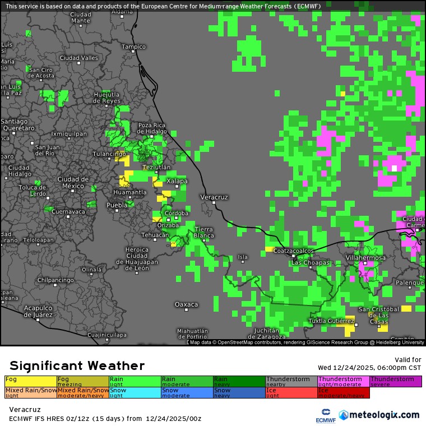This screenshot has width=426, height=426.
Task: Click the Xalapa city marker
Action: [177, 187]
